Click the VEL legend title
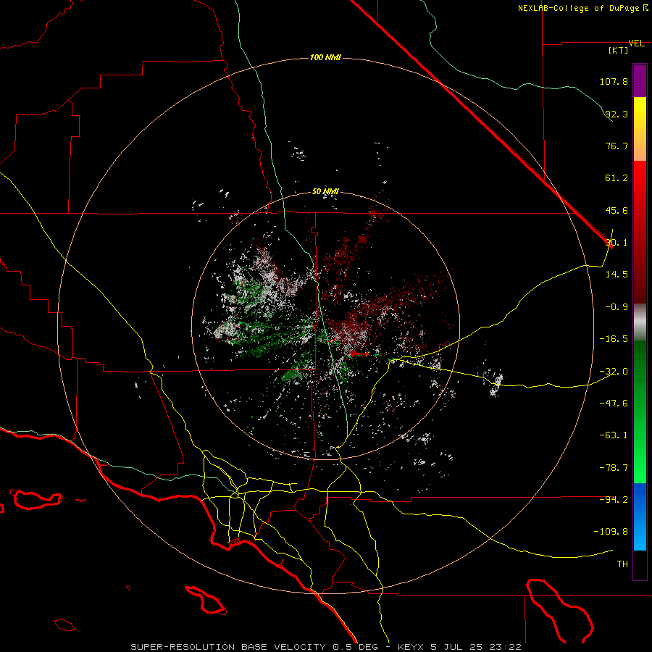This screenshot has height=652, width=652. (x=636, y=43)
